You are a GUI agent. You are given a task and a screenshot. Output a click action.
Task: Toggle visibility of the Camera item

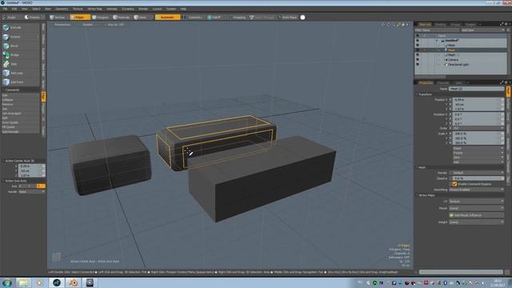pyautogui.click(x=418, y=60)
